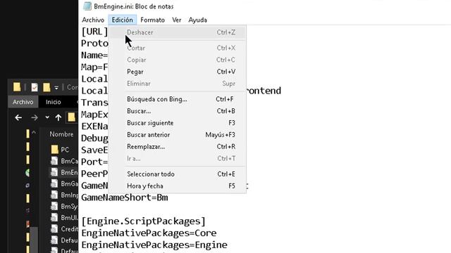Click the Eliminar menu entry
Viewport: 451px width, 253px height.
click(x=178, y=84)
